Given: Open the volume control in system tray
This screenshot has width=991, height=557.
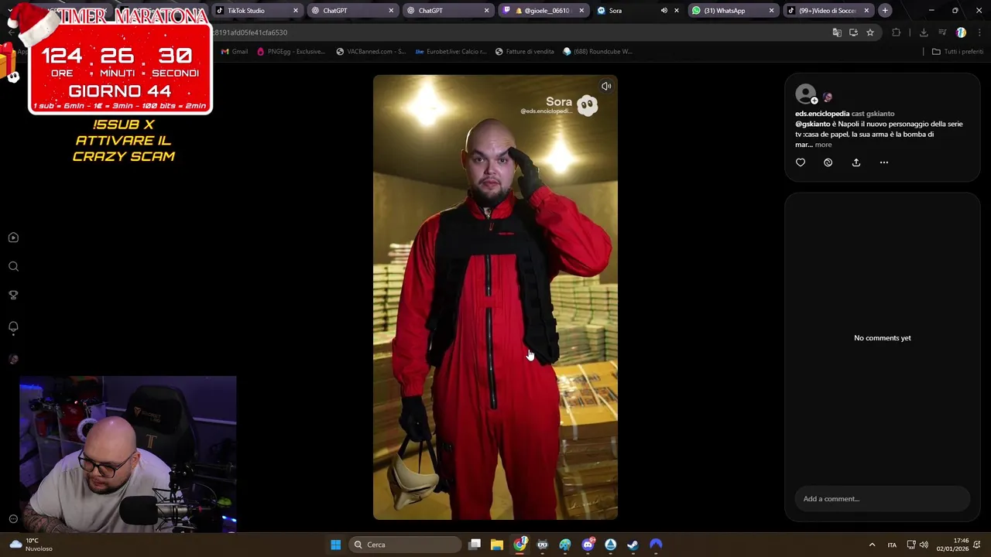Looking at the screenshot, I should point(924,545).
